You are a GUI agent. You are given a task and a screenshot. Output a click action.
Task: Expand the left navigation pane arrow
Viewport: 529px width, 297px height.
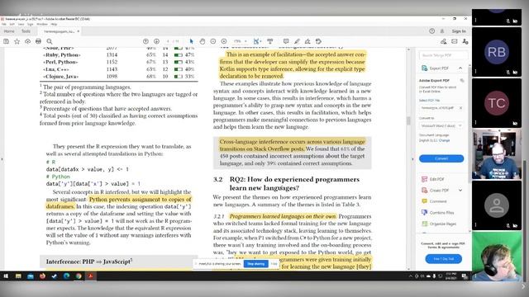pos(2,159)
